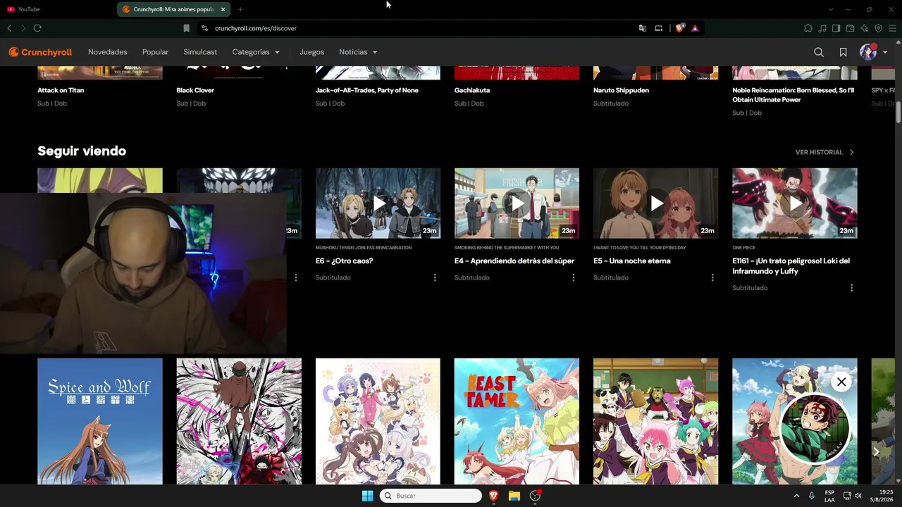Viewport: 902px width, 507px height.
Task: Open the Simulcast section
Action: 200,52
